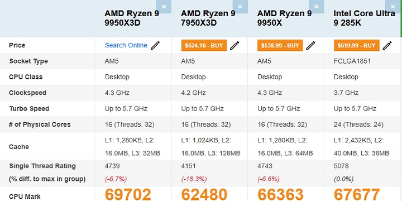Buy Ryzen 9 7950X3D for $624.16
The image size is (402, 201).
[204, 45]
